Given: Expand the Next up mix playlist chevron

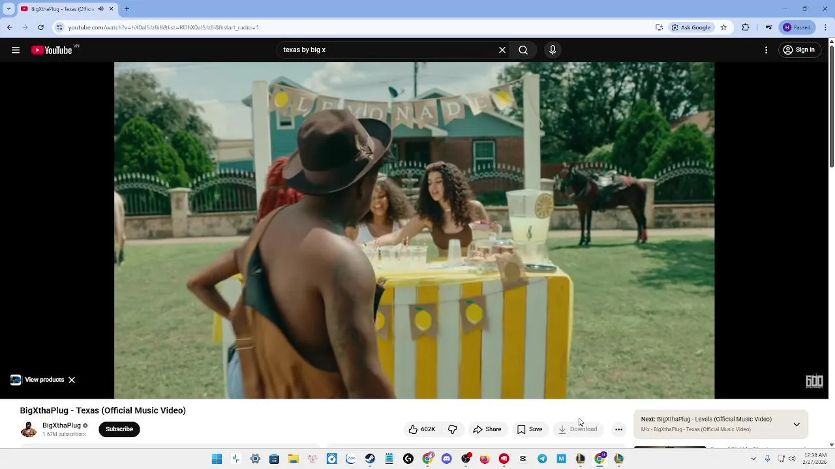Looking at the screenshot, I should pyautogui.click(x=797, y=424).
